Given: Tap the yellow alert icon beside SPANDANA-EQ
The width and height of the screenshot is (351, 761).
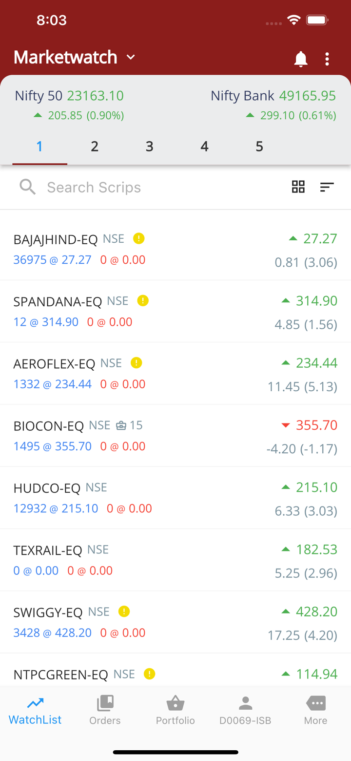Looking at the screenshot, I should click(143, 300).
